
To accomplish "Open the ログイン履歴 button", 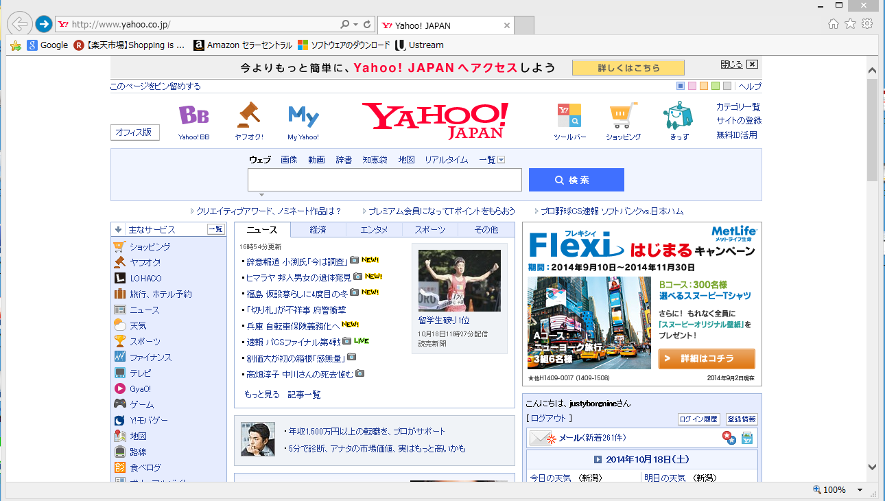I will pyautogui.click(x=698, y=419).
